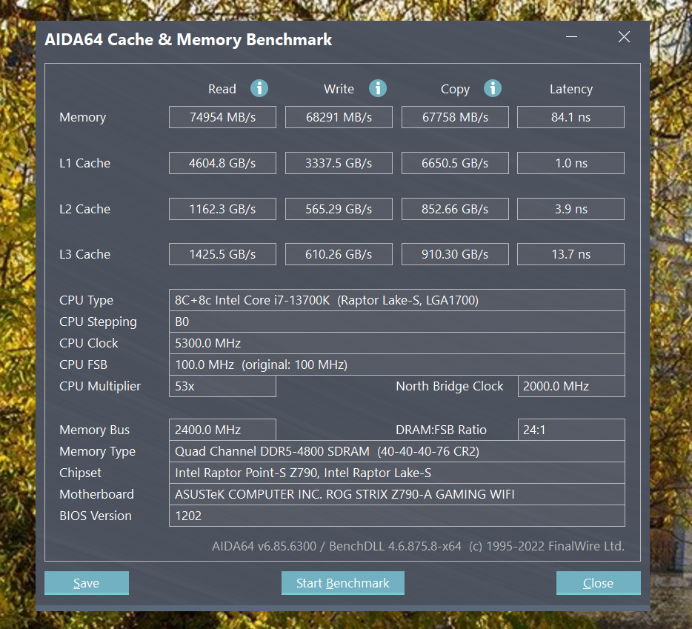Click the Copy column header
Image resolution: width=692 pixels, height=629 pixels.
point(455,90)
